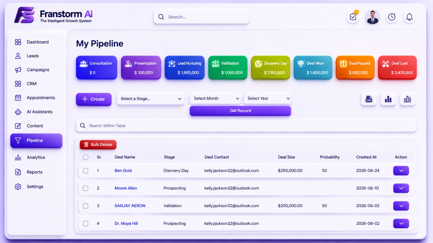Open the SANJAY AERON deal link
The height and width of the screenshot is (243, 433).
(x=130, y=206)
